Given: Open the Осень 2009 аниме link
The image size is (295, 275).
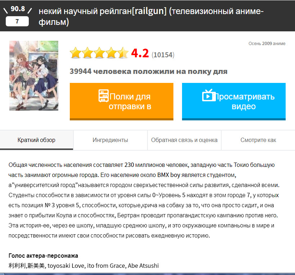Looking at the screenshot, I should (267, 44).
